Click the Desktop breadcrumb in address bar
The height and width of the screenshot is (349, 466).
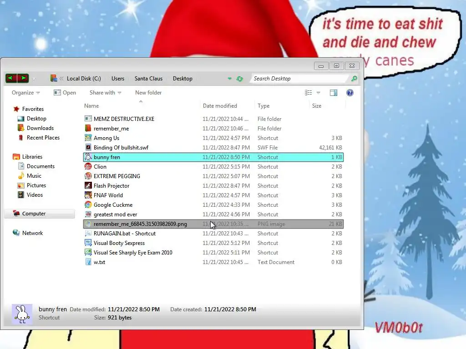(182, 79)
